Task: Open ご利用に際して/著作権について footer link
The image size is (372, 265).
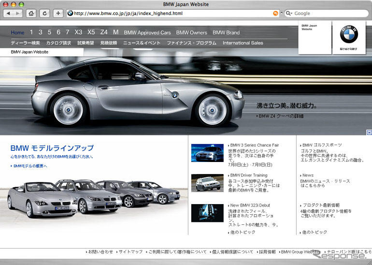Action: 176,252
